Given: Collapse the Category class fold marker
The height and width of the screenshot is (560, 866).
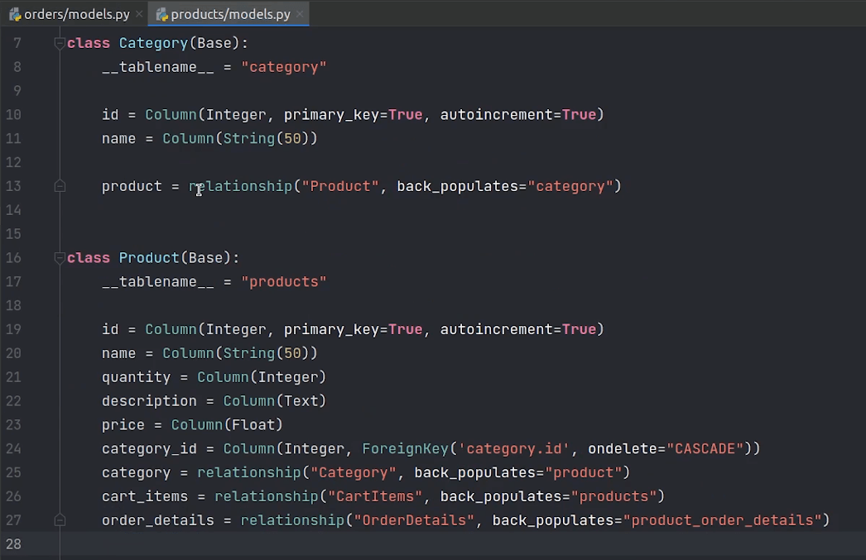Looking at the screenshot, I should click(x=60, y=43).
